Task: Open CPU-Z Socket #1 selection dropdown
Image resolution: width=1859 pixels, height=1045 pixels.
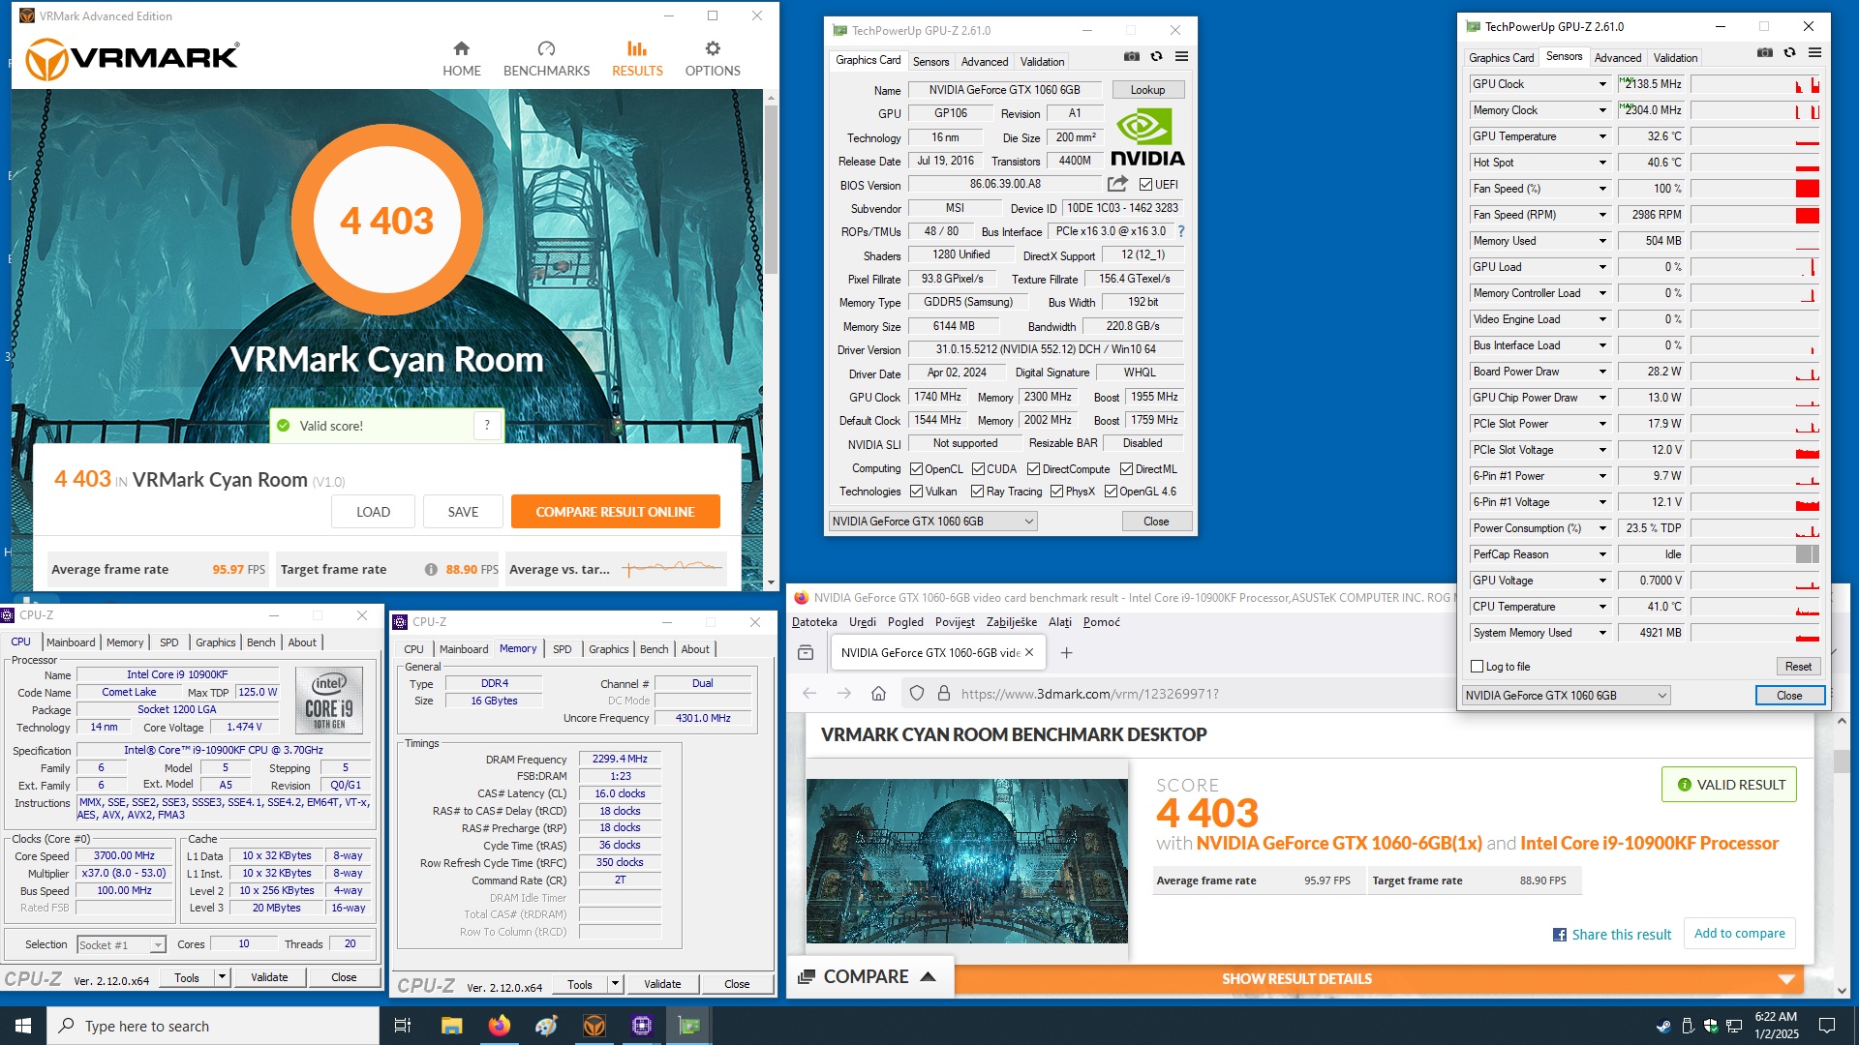Action: point(121,944)
